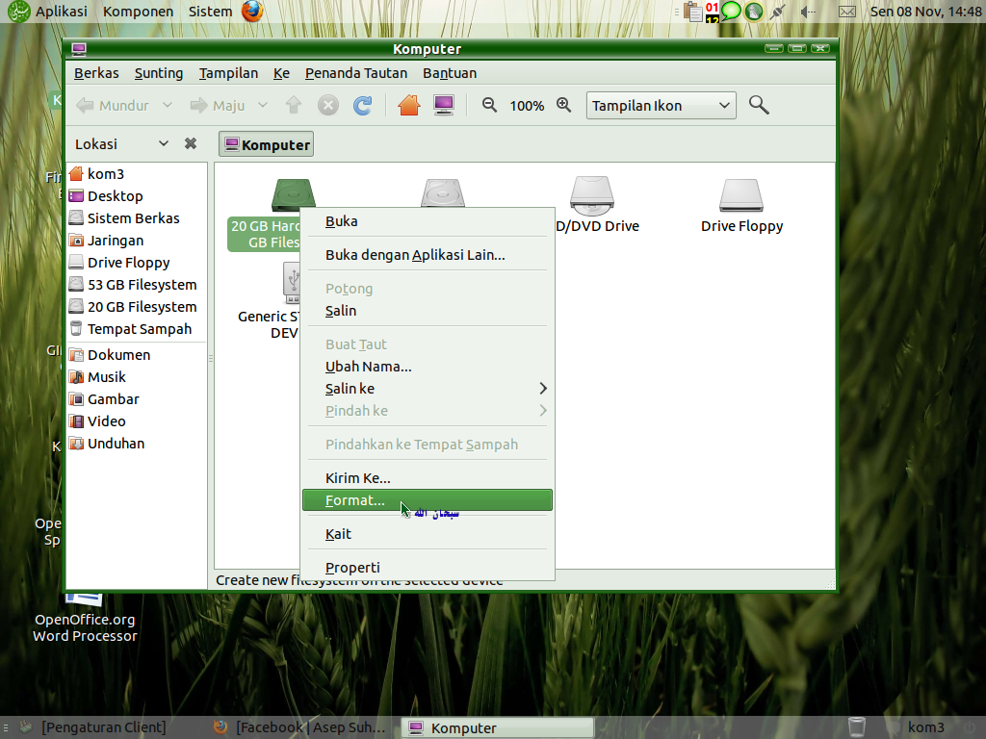
Task: Open the Lokasi side pane dropdown
Action: [x=164, y=144]
